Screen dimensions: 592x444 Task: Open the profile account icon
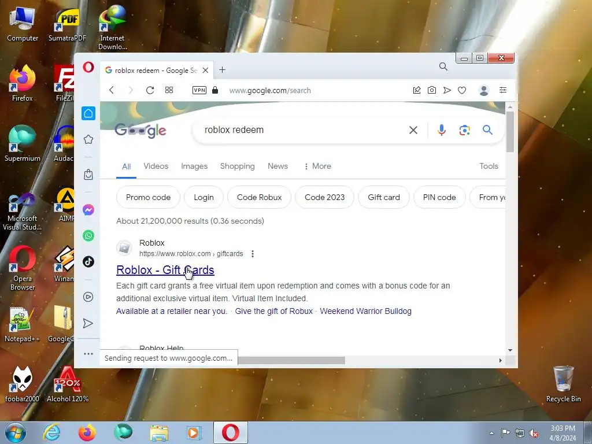point(484,90)
